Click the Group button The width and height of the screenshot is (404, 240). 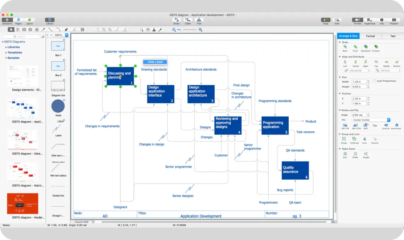point(344,139)
